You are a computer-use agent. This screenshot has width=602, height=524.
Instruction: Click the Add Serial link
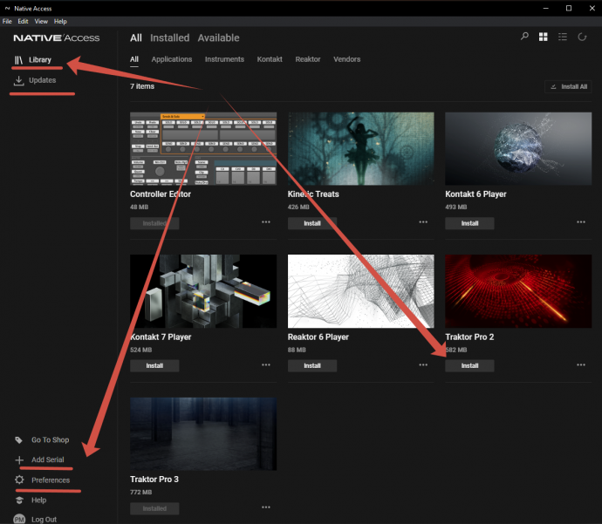pos(48,459)
